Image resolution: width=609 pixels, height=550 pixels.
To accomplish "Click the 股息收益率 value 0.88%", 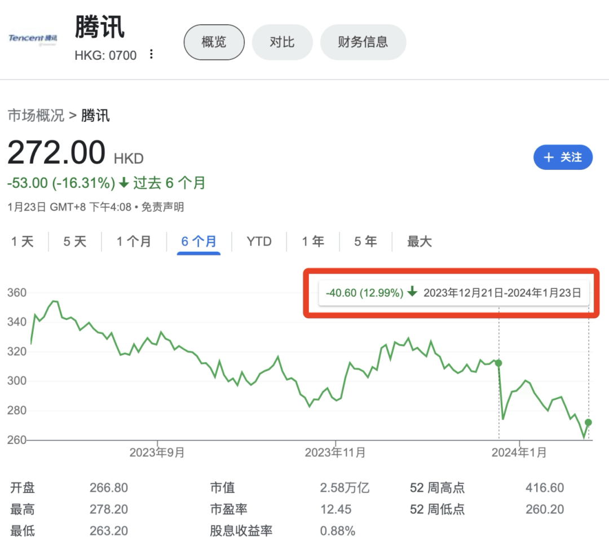I will 338,531.
